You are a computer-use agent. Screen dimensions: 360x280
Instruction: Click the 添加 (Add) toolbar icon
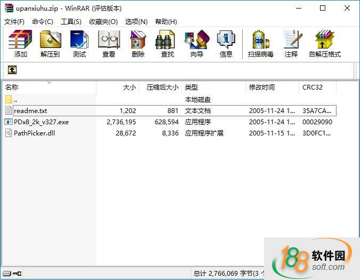[21, 44]
